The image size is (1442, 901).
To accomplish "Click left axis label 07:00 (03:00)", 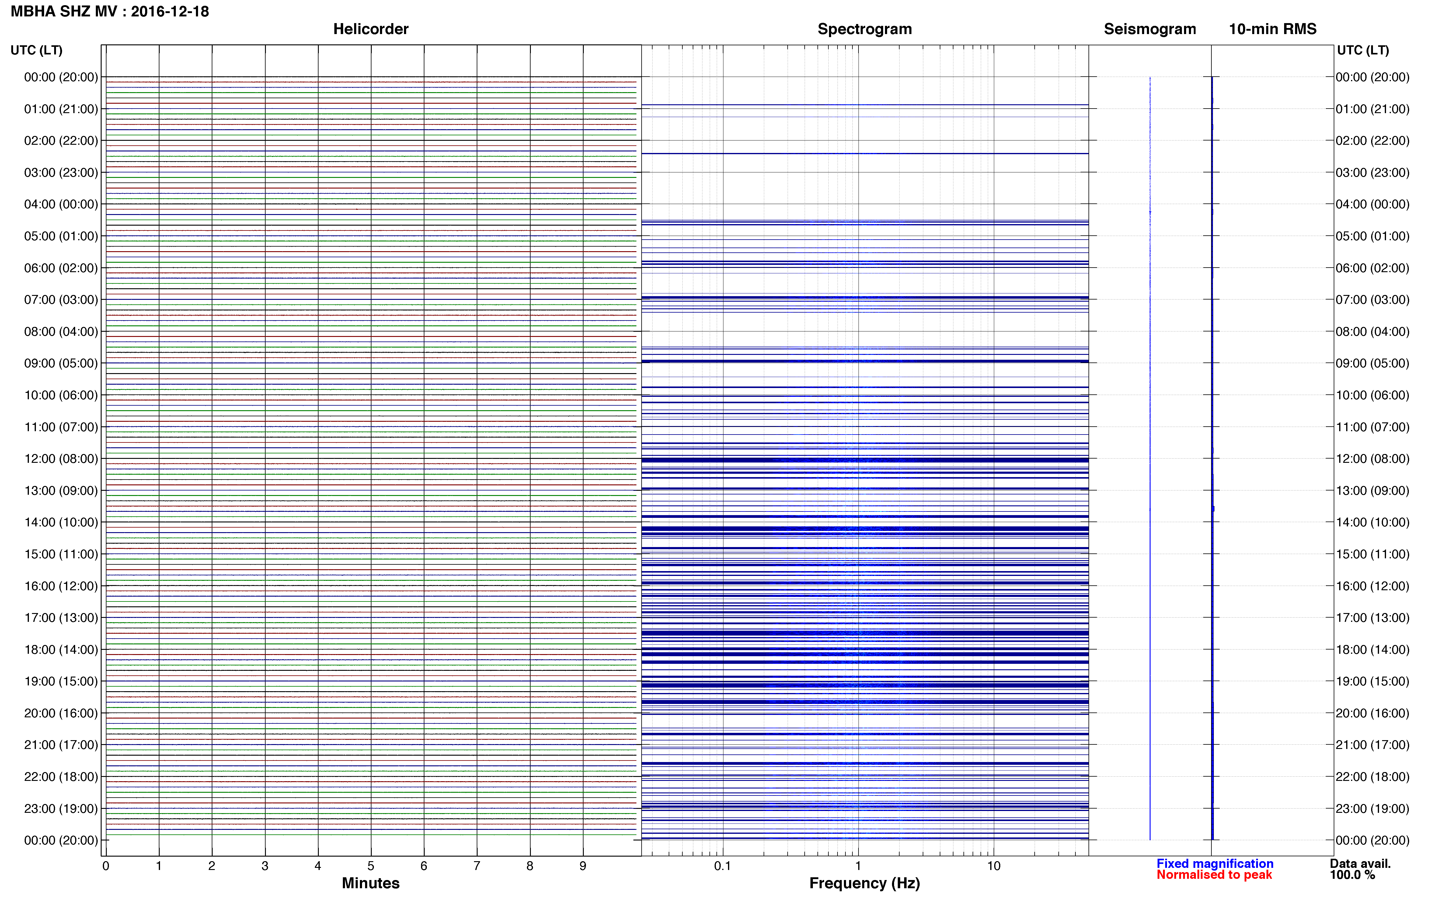I will (x=61, y=300).
